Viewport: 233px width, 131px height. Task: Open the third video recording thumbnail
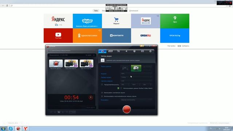[87, 63]
